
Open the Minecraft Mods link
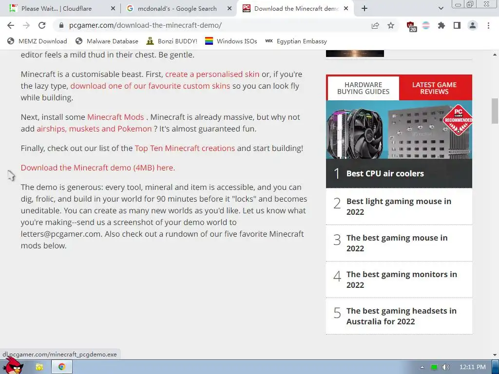click(115, 117)
